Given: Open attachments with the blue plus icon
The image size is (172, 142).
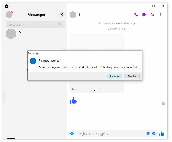Looking at the screenshot, I should (72, 134).
